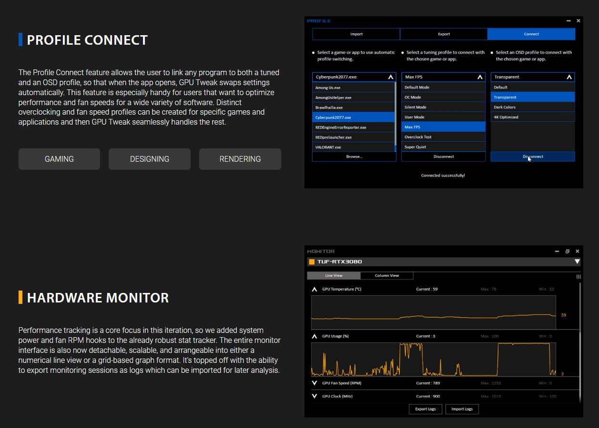Expand the GPU Clock graph

(x=314, y=396)
